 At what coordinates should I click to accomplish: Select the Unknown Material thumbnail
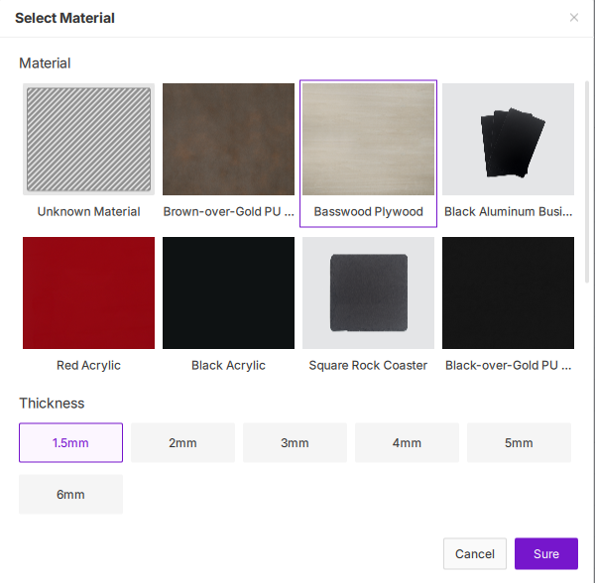click(88, 139)
